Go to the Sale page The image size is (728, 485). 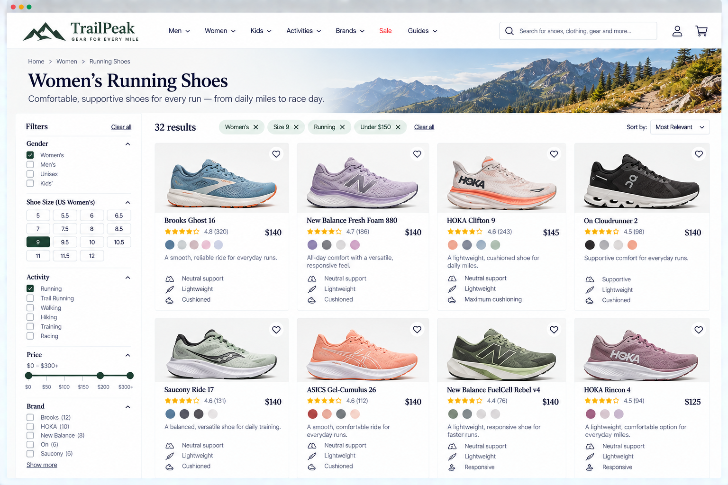385,31
